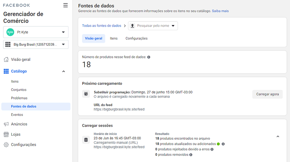Click the Lojas storefront icon
This screenshot has height=162, width=290.
pos(6,134)
